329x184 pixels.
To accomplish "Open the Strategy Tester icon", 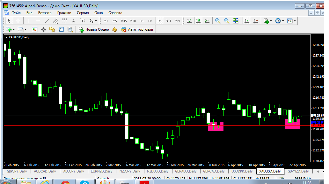I will tap(70, 29).
